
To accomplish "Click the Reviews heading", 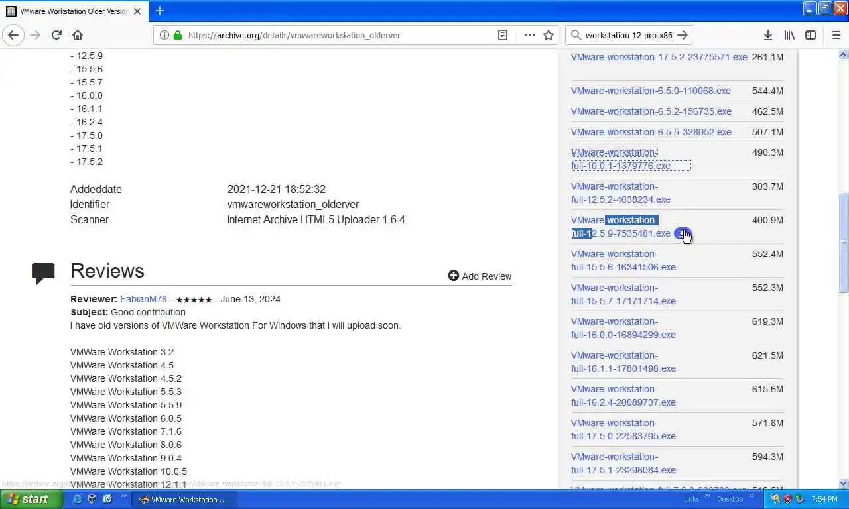I will coord(107,271).
